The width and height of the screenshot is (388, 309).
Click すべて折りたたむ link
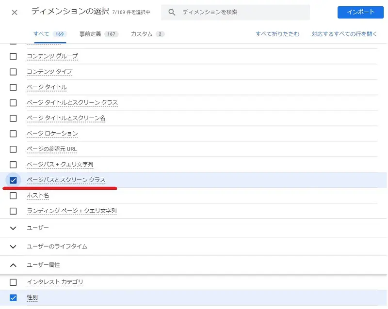coord(277,34)
